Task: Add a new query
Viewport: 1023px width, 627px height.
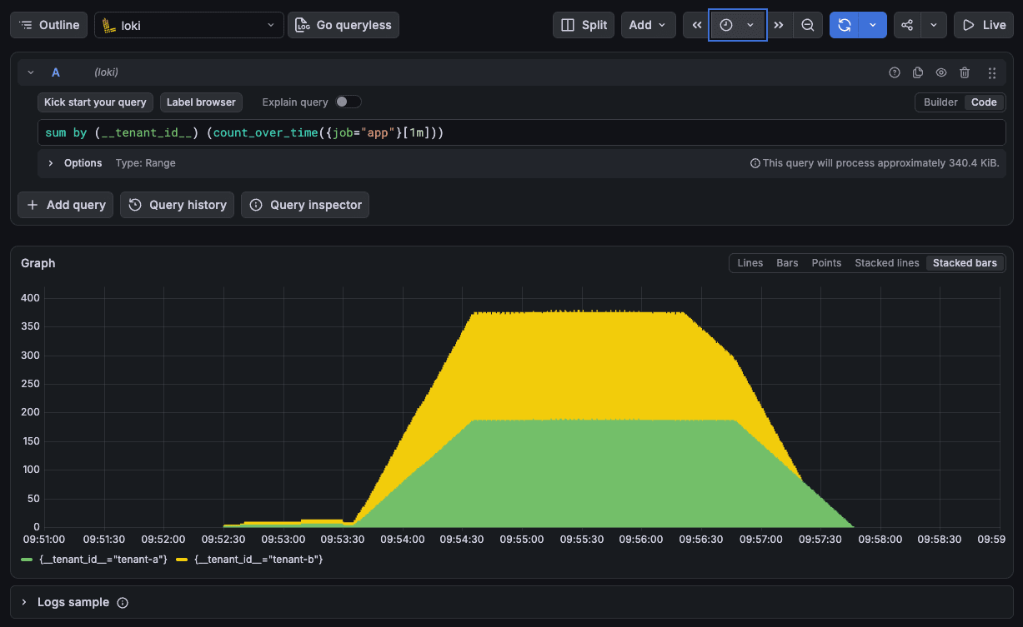Action: point(66,205)
